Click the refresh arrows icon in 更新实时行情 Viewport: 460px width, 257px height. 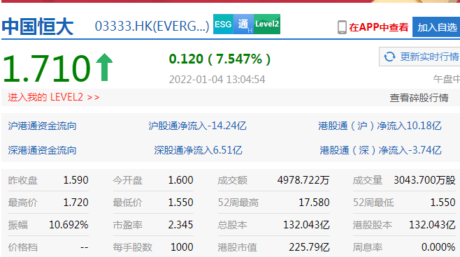[x=389, y=57]
